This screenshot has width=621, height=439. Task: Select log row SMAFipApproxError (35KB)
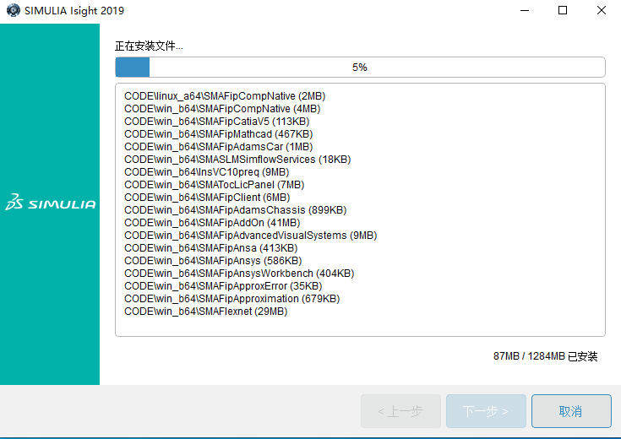coord(223,286)
